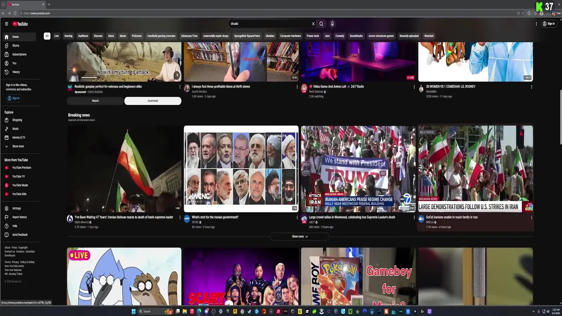562x316 pixels.
Task: Open YouTube Kids link
Action: tap(20, 194)
